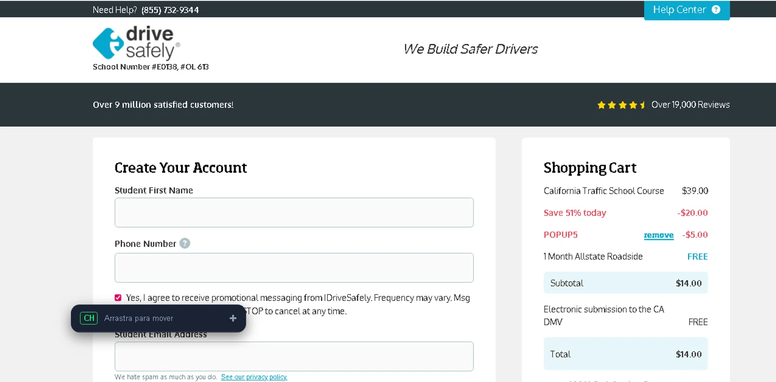The height and width of the screenshot is (382, 776).
Task: Click into the Phone Number field
Action: tap(294, 267)
